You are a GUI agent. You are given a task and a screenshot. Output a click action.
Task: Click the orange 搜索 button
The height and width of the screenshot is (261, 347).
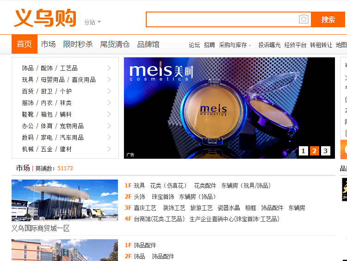click(328, 19)
